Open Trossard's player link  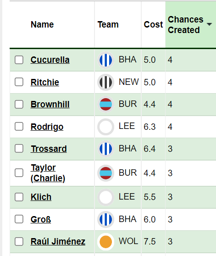coord(49,149)
